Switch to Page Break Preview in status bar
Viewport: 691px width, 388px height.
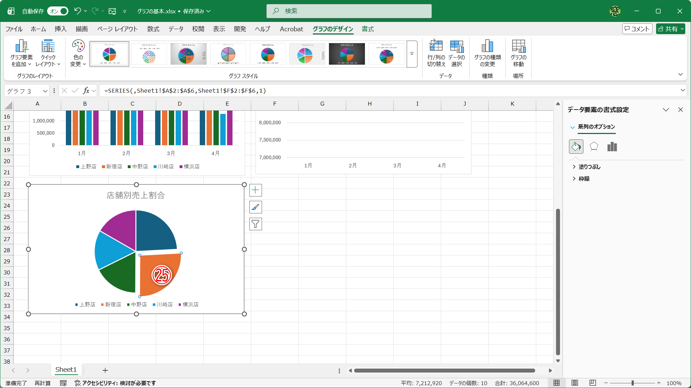pos(593,383)
